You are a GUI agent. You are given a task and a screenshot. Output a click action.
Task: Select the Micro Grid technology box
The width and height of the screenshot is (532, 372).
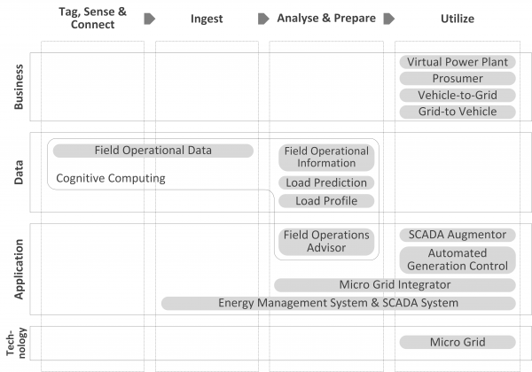click(x=457, y=343)
